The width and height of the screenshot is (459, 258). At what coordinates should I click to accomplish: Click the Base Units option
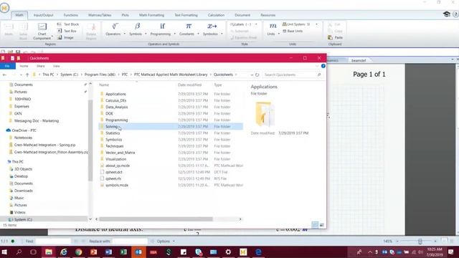(293, 31)
